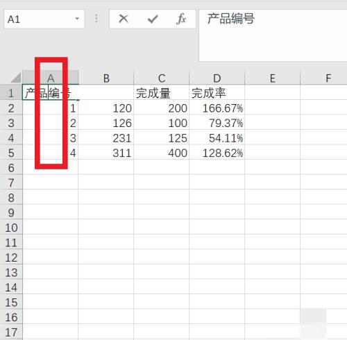Click the formula bar options dots handle
Screen dimensions: 347x340
pos(96,19)
